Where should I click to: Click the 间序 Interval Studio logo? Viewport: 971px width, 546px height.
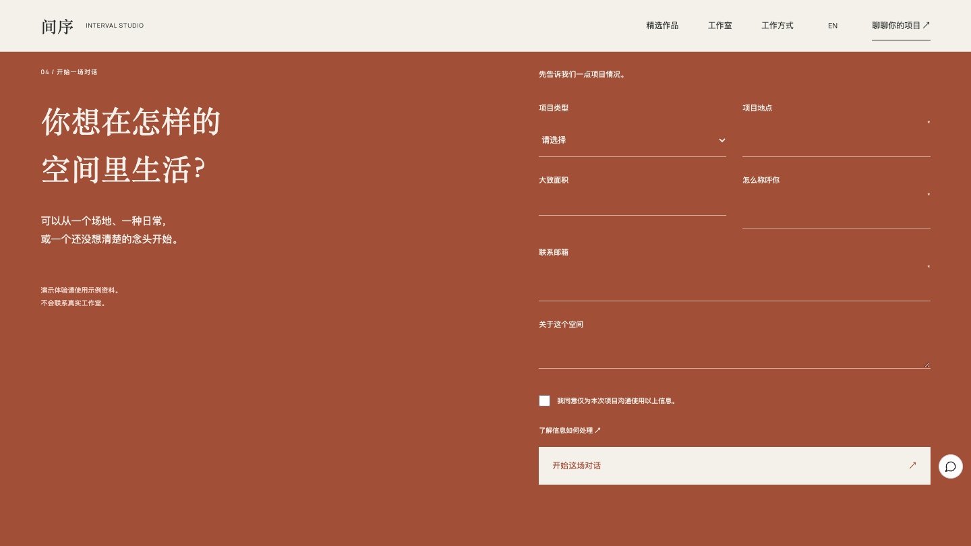(x=92, y=26)
